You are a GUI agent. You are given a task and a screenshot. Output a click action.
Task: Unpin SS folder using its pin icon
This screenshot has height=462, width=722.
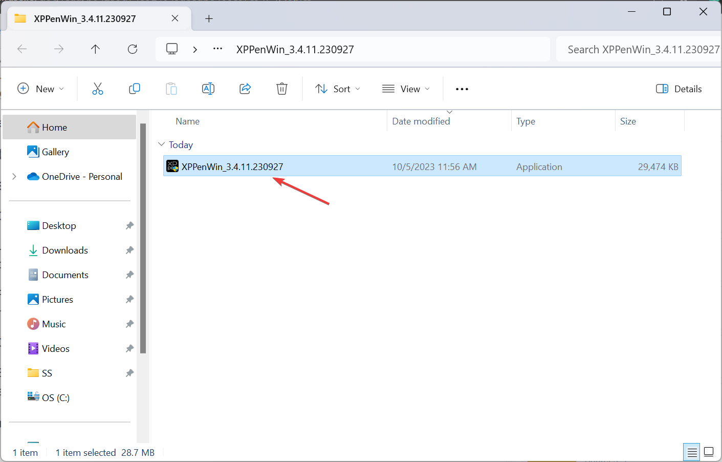(x=129, y=373)
